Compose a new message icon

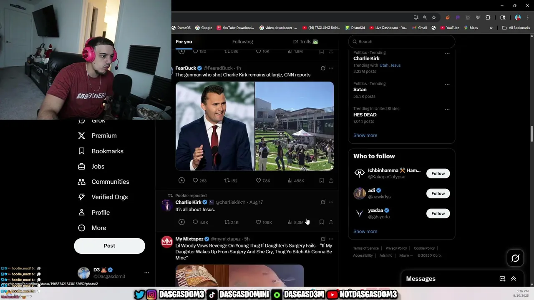pos(502,279)
